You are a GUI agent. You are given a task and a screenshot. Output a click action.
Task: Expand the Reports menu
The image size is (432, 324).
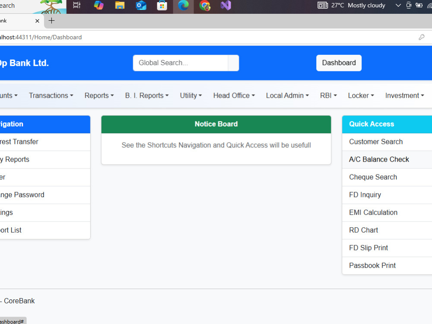pyautogui.click(x=99, y=95)
